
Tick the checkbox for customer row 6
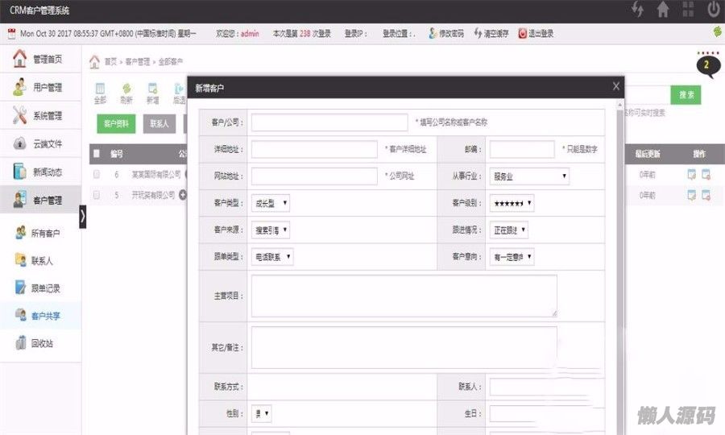click(x=97, y=174)
